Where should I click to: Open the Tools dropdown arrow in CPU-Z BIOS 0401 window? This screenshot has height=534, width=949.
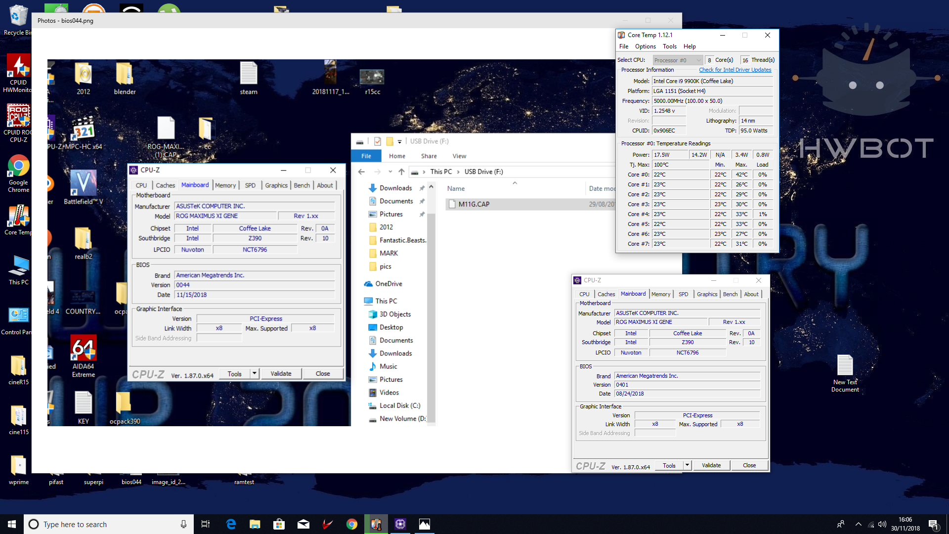(x=687, y=465)
